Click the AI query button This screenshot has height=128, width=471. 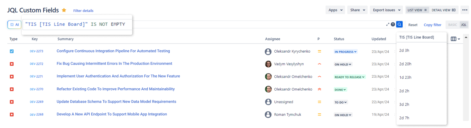coord(15,25)
